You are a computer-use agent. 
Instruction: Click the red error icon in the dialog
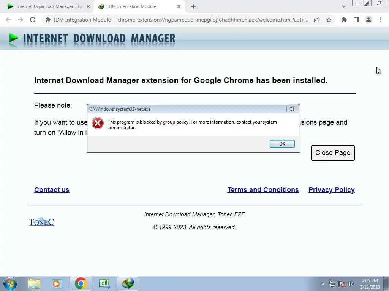pyautogui.click(x=98, y=123)
